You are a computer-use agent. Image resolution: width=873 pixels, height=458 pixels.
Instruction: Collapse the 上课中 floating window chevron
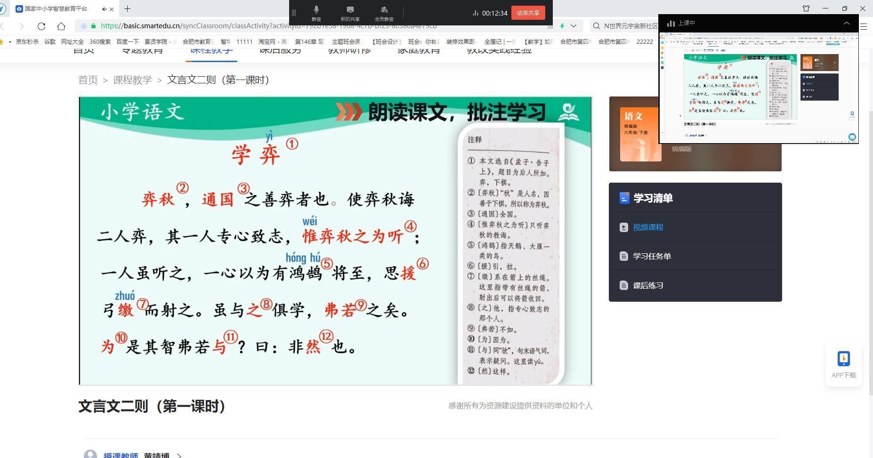pyautogui.click(x=846, y=23)
